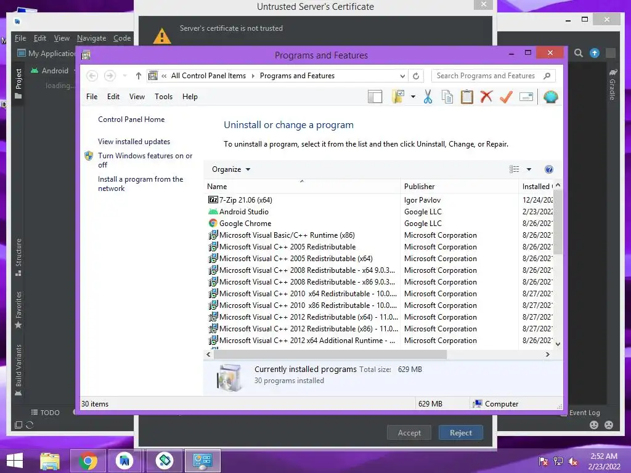
Task: Open Code menu in Android Studio
Action: click(x=122, y=38)
